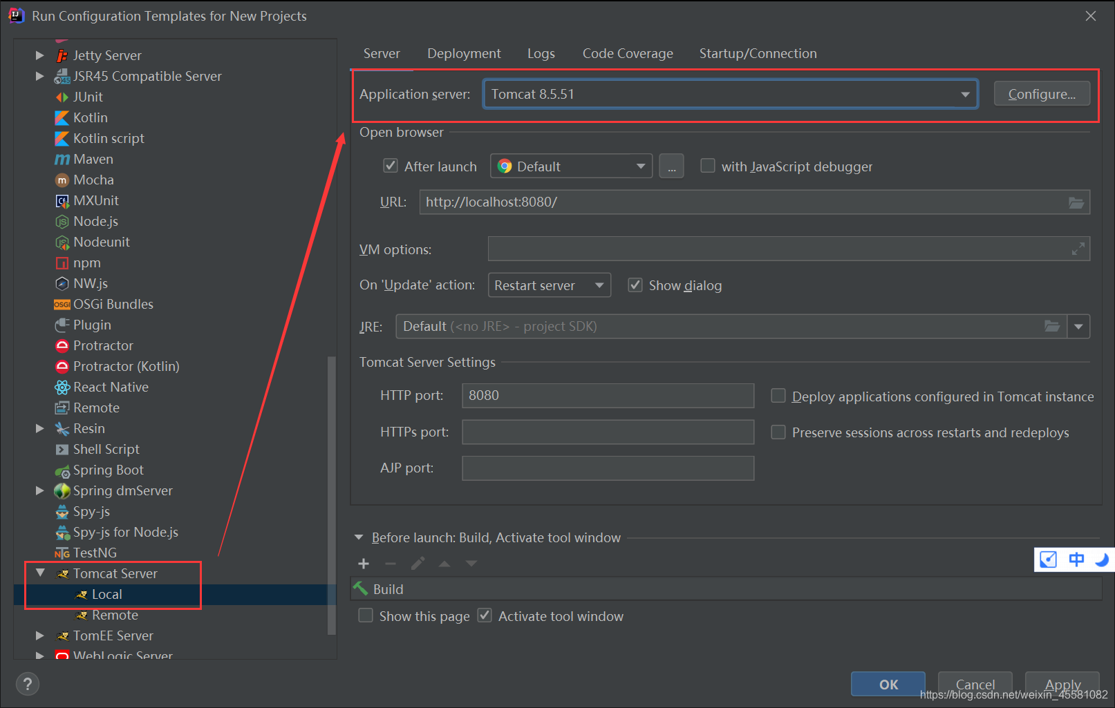The height and width of the screenshot is (708, 1115).
Task: Click the npm icon
Action: pos(62,262)
